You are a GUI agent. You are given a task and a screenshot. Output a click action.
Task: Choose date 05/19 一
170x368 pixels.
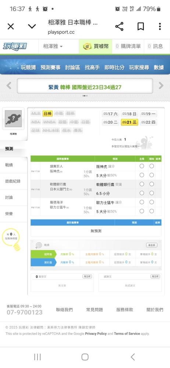tap(148, 114)
